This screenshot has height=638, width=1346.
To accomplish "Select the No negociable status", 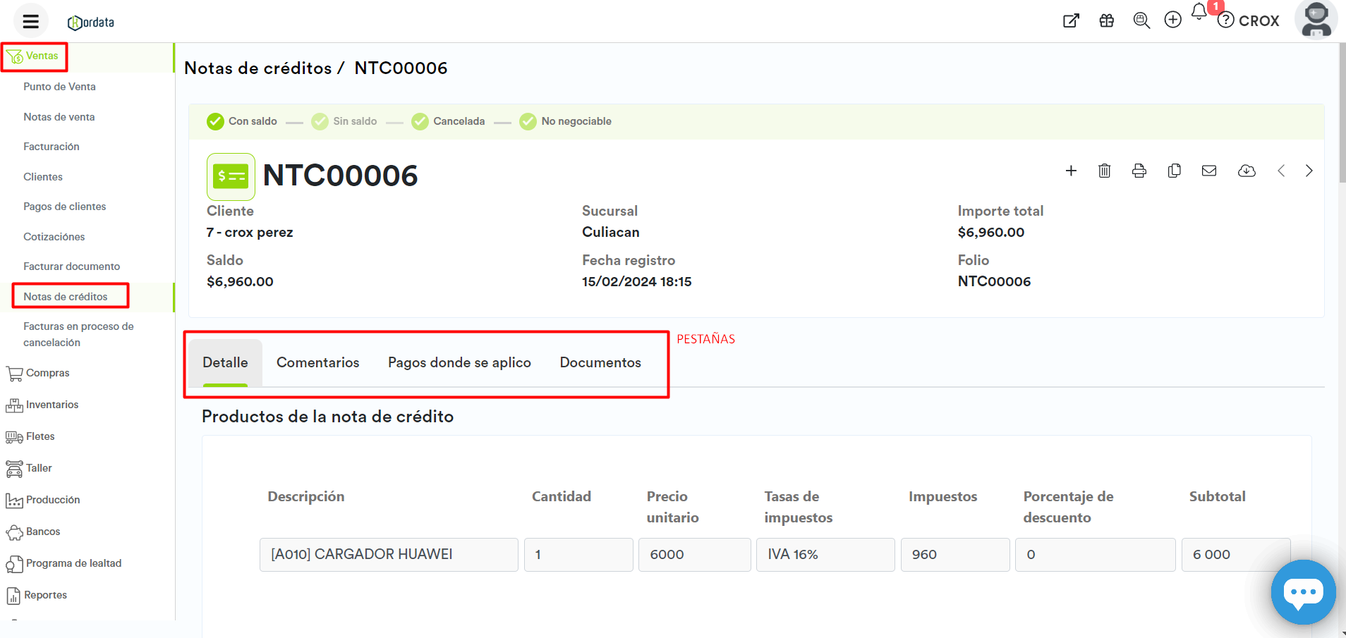I will click(x=566, y=121).
